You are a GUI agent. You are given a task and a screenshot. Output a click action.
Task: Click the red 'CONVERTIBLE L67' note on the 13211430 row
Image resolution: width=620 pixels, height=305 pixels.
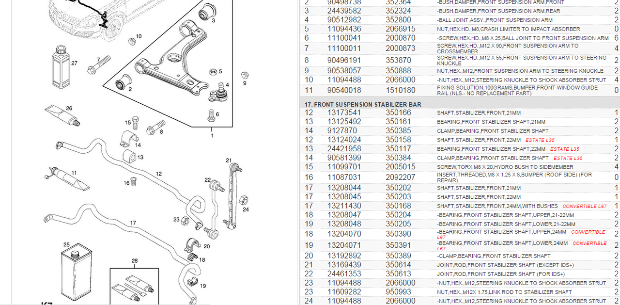584,206
